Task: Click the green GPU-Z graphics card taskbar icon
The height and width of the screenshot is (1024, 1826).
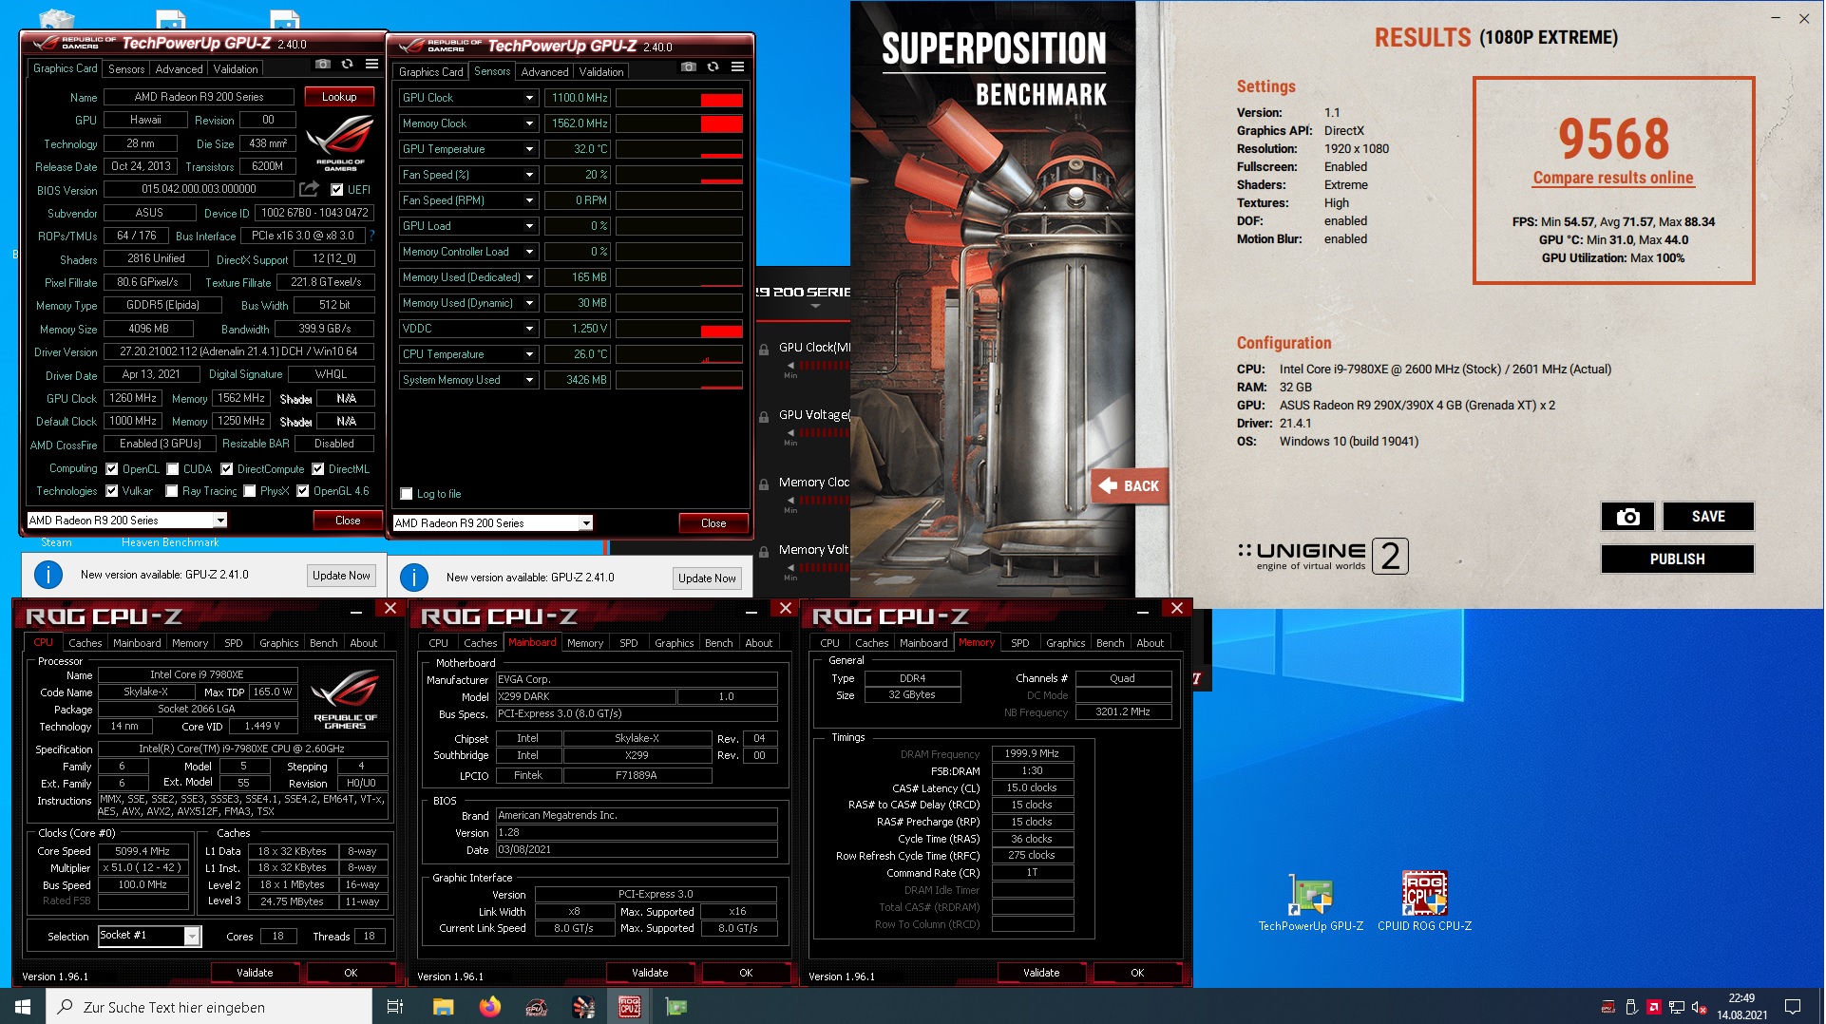Action: coord(675,1007)
